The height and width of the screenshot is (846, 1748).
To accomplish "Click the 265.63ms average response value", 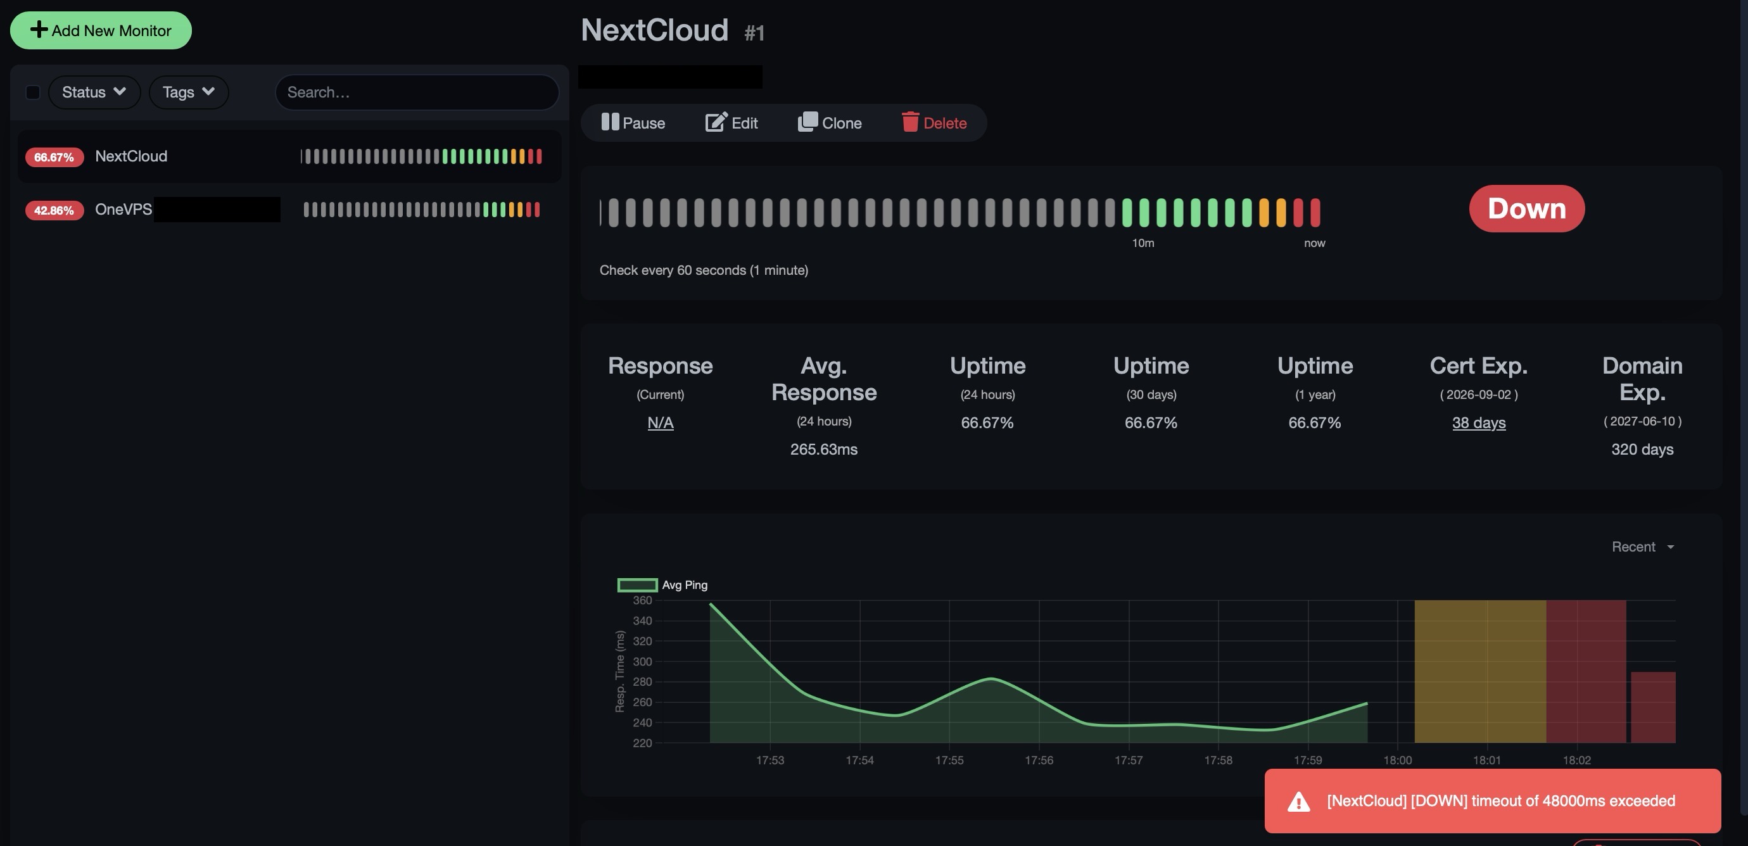I will [x=824, y=449].
